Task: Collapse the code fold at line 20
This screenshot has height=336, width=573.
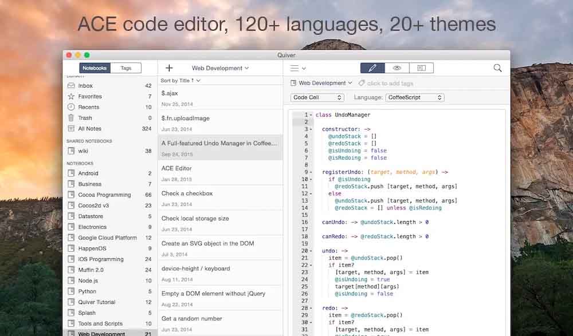Action: coord(311,251)
